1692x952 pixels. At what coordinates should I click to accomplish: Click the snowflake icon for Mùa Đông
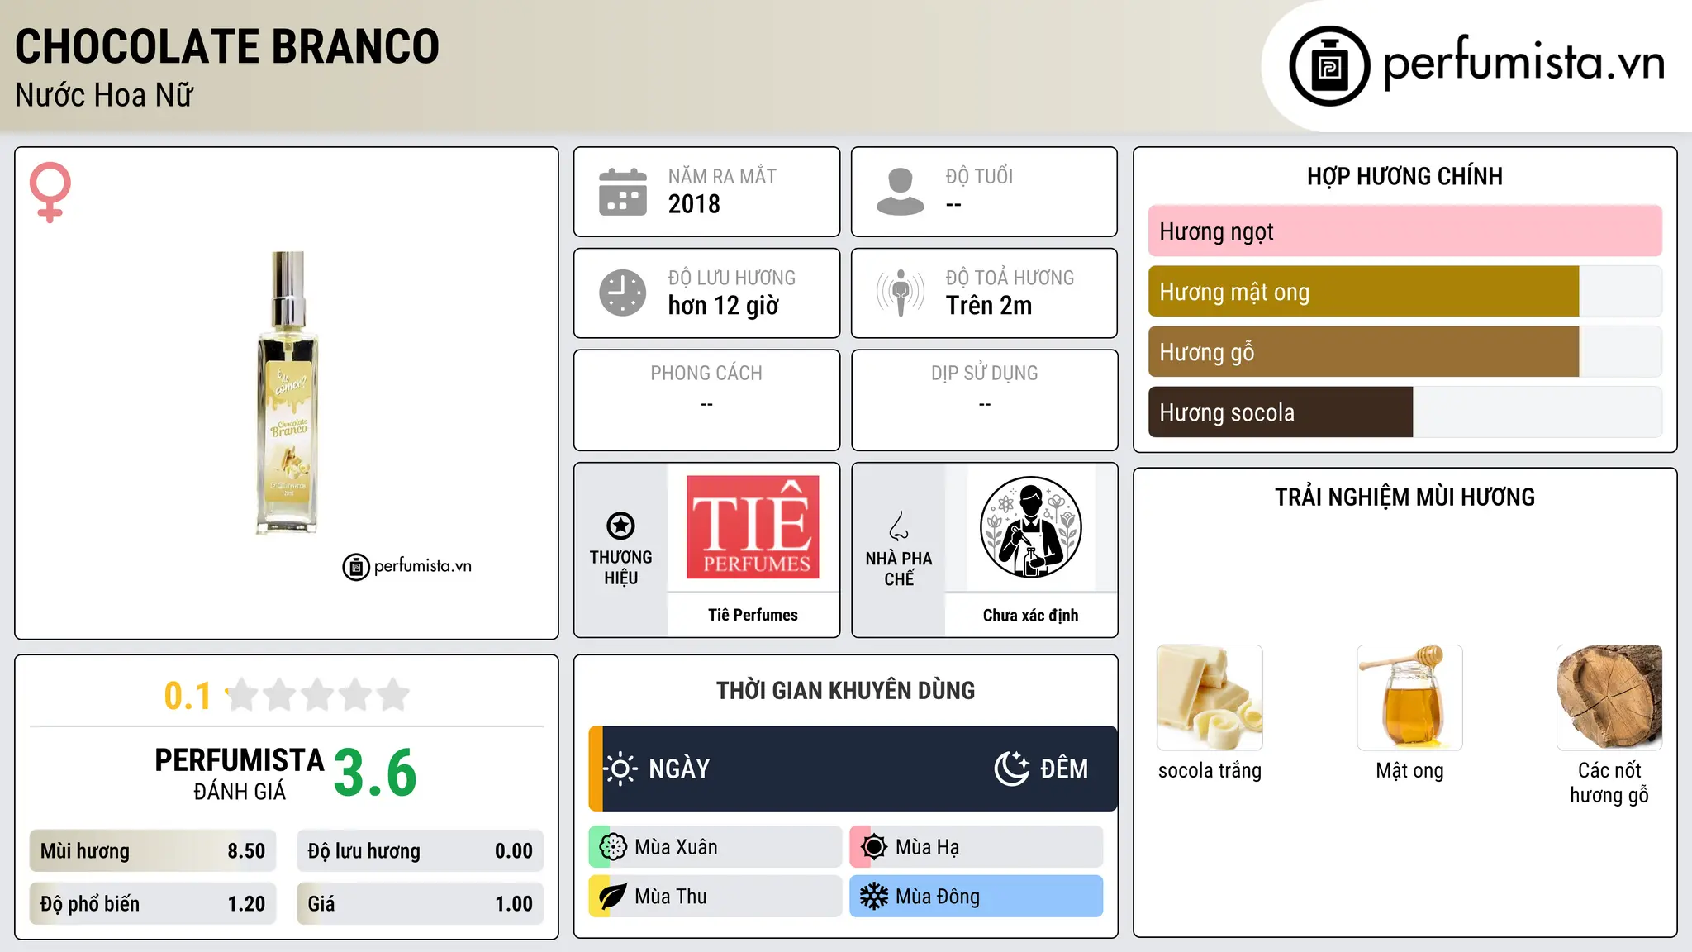tap(874, 897)
